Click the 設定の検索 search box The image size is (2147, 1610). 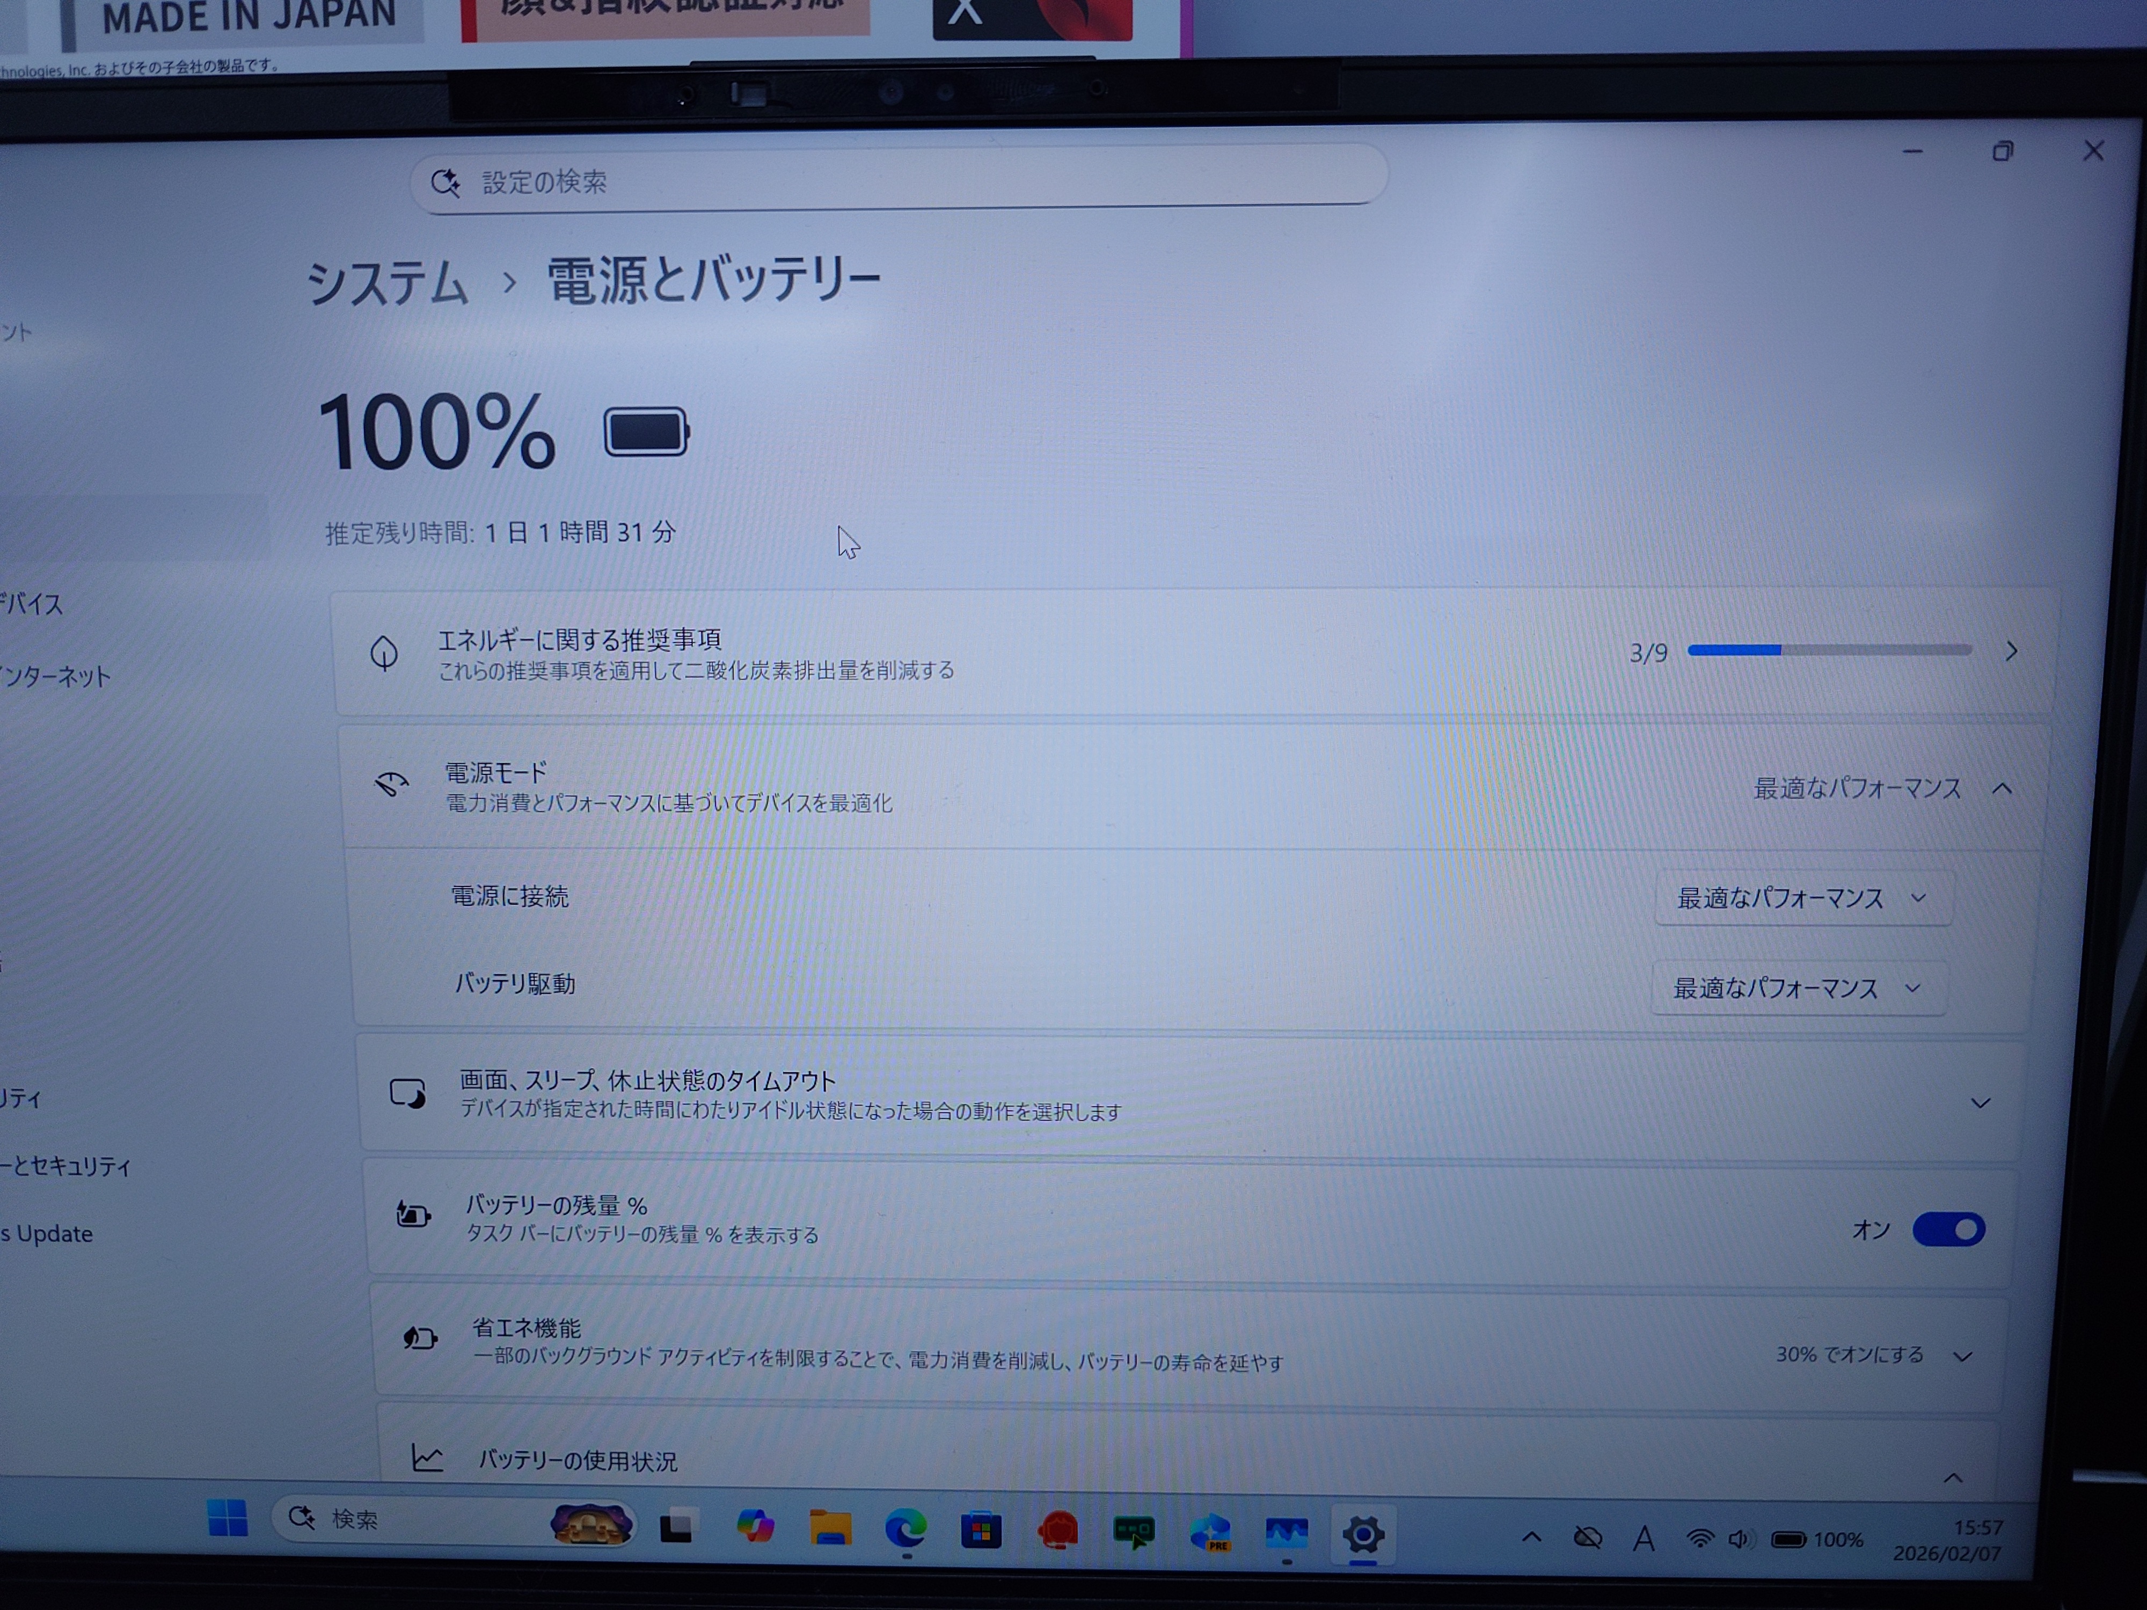(898, 180)
